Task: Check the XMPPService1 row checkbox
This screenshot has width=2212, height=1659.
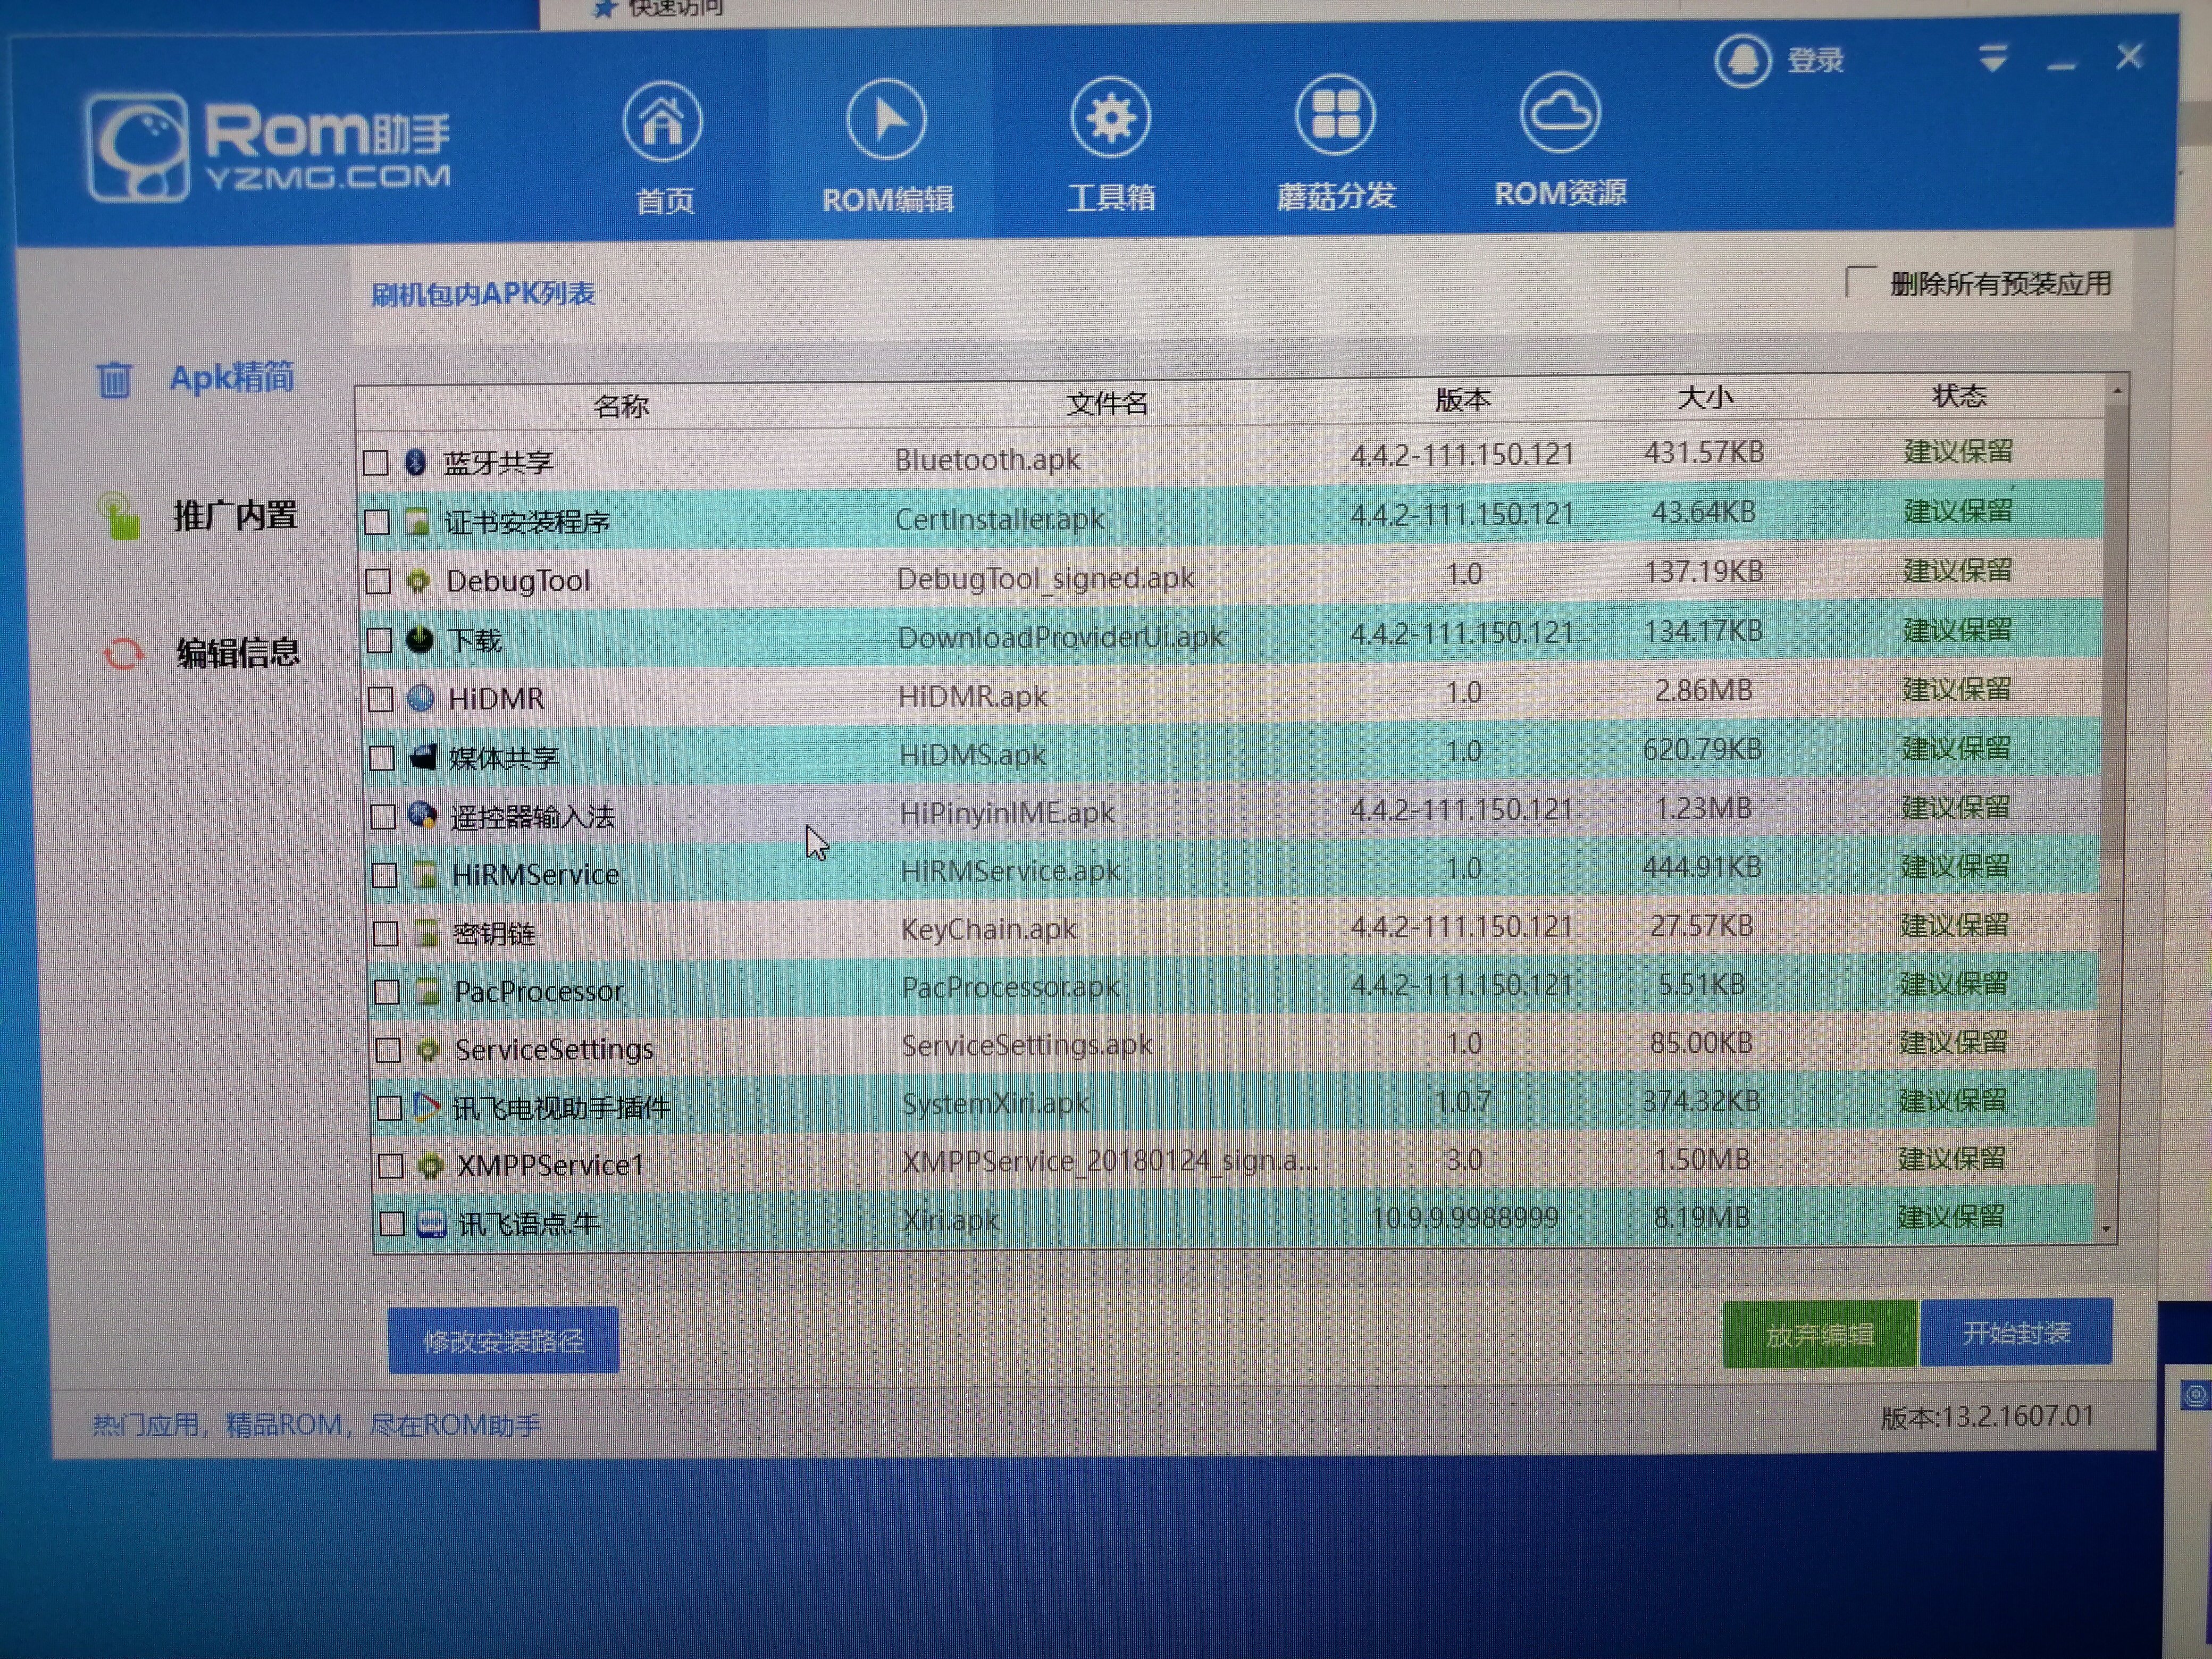Action: tap(390, 1166)
